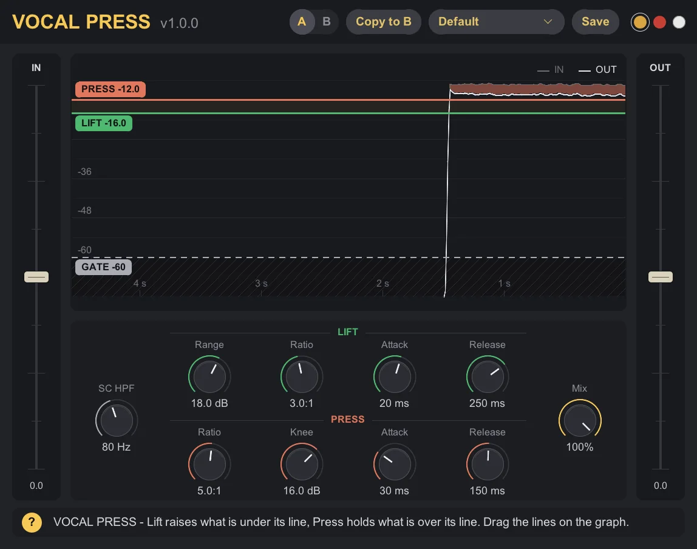Click the Press Attack knob
This screenshot has height=549, width=697.
pyautogui.click(x=394, y=464)
